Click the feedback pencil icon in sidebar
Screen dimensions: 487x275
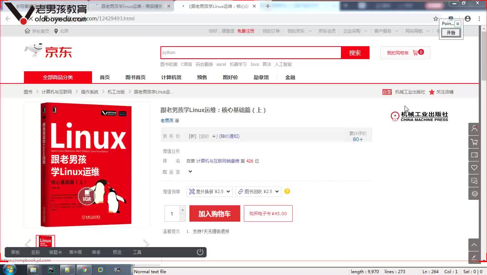tap(474, 257)
